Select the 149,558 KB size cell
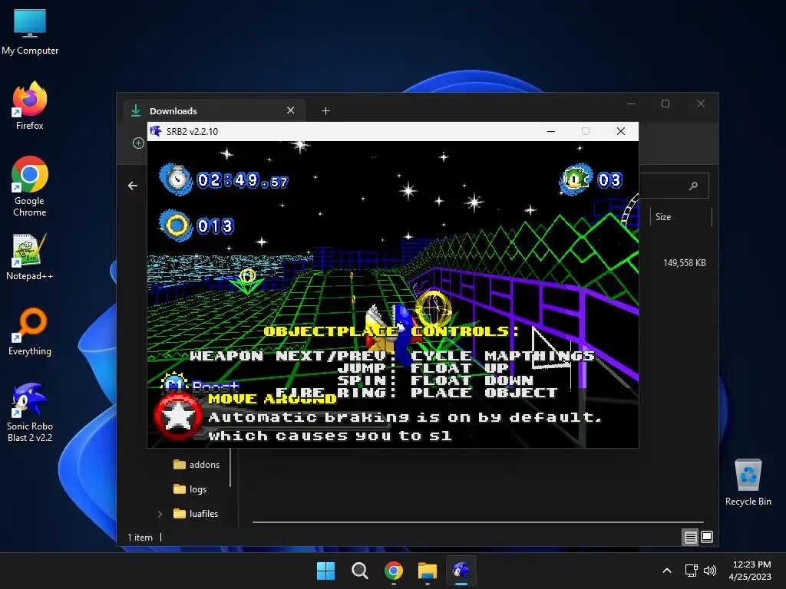 coord(684,263)
